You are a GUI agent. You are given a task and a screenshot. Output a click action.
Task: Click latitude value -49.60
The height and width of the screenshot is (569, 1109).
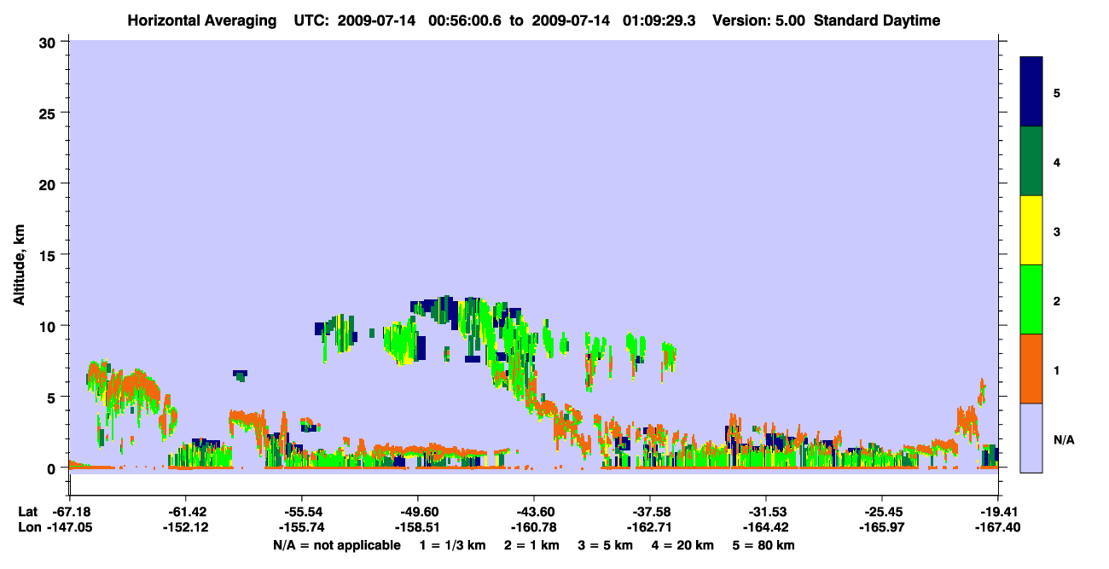point(417,512)
